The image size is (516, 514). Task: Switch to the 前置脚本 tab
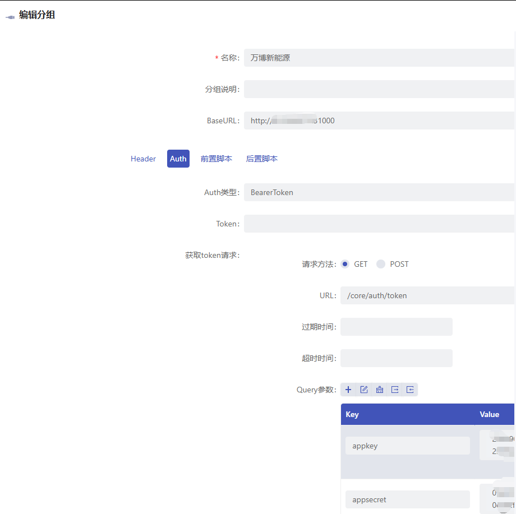click(x=216, y=159)
